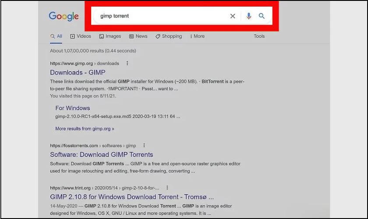Open options menu for fosstorrents.com result

click(144, 145)
